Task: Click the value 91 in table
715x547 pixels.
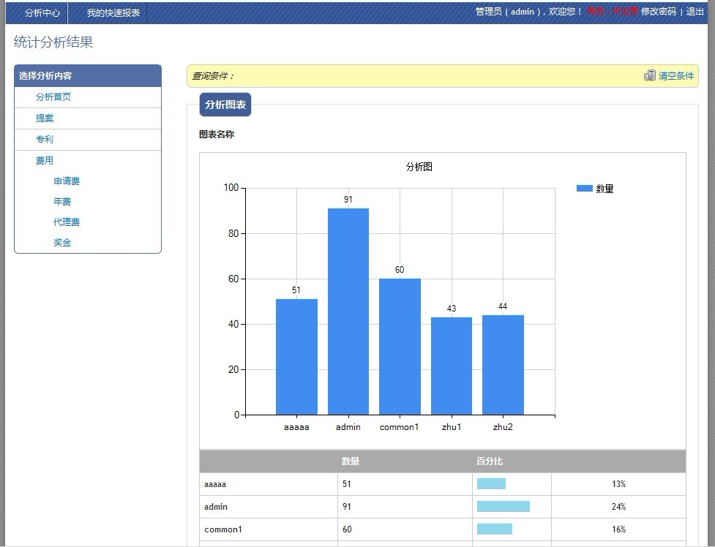Action: click(x=347, y=507)
